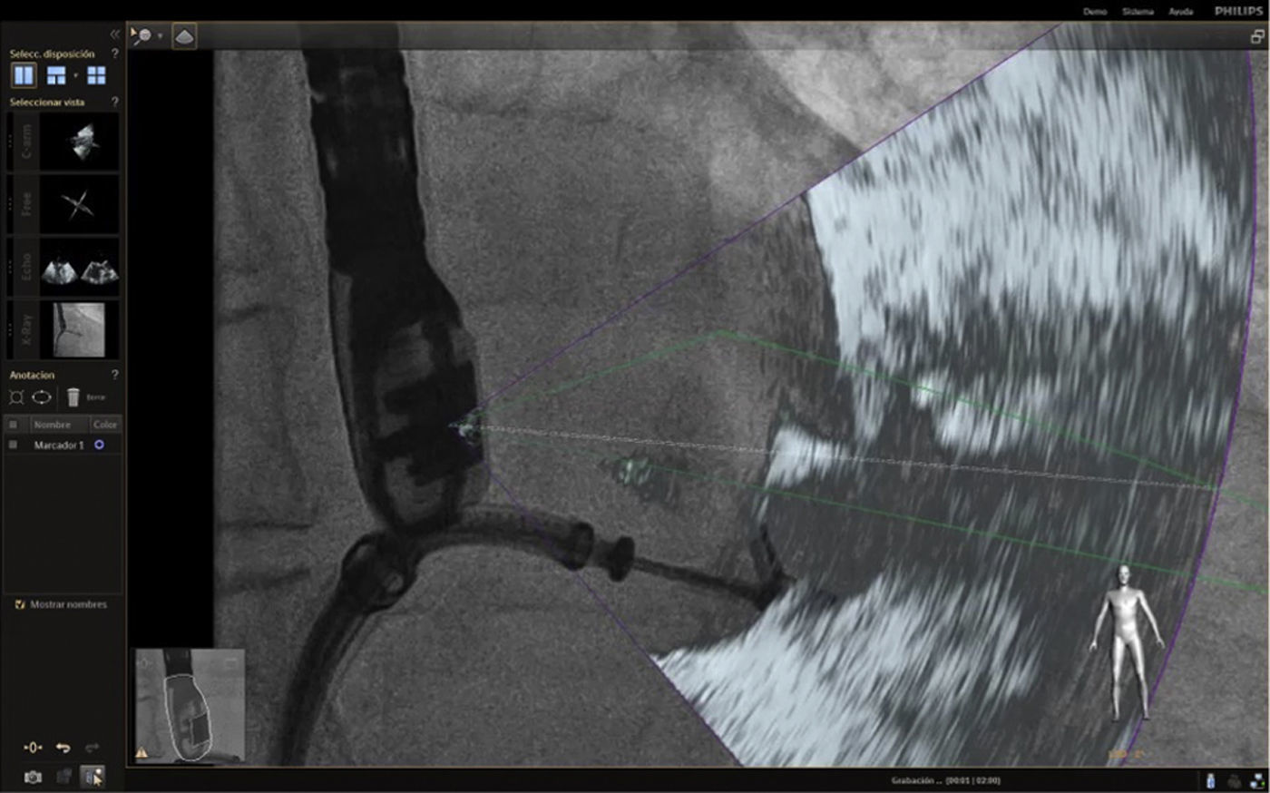The image size is (1270, 793).
Task: Open the layout options dropdown arrow
Action: point(75,75)
